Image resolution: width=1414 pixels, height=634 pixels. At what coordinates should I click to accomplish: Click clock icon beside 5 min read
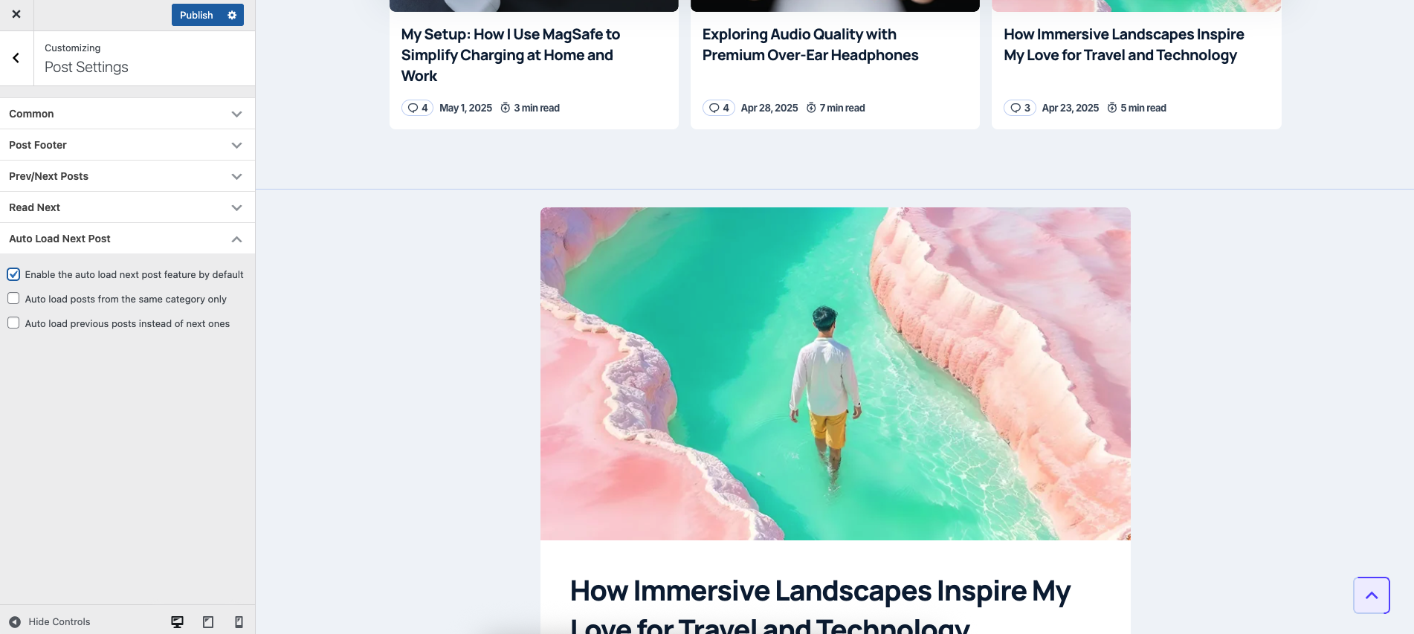click(1112, 108)
